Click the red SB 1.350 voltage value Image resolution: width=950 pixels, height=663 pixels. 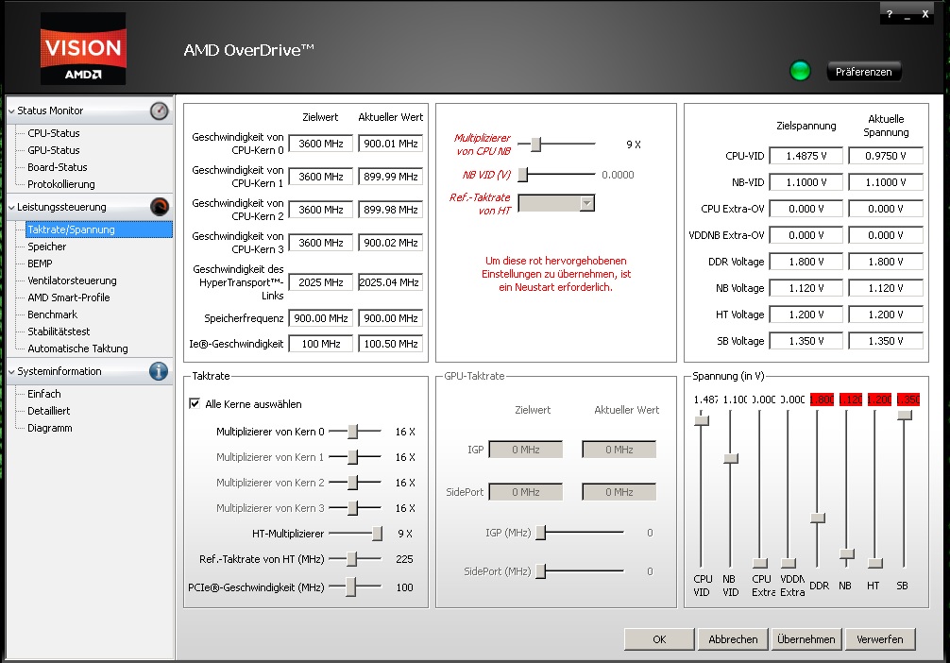point(908,399)
